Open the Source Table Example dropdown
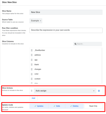This screenshot has width=106, height=114. pos(36,21)
